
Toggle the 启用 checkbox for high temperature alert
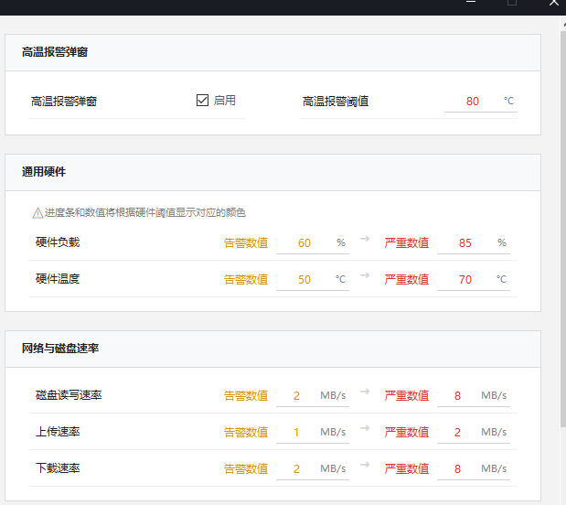202,100
